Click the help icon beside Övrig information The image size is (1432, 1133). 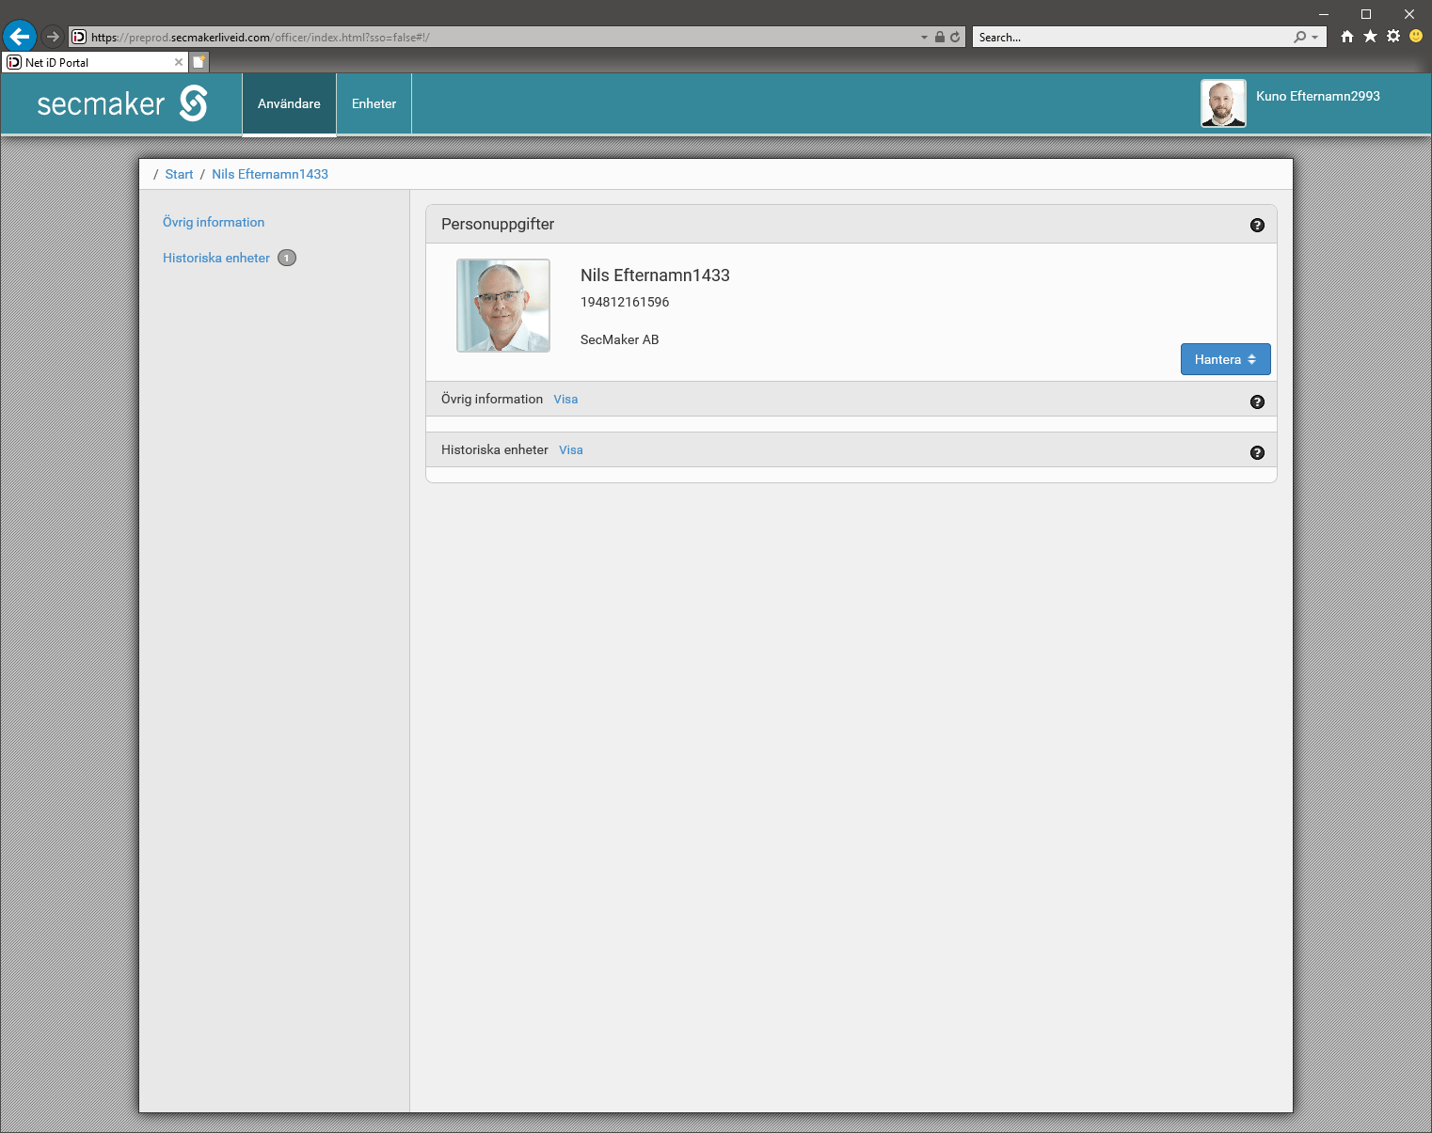pos(1257,402)
